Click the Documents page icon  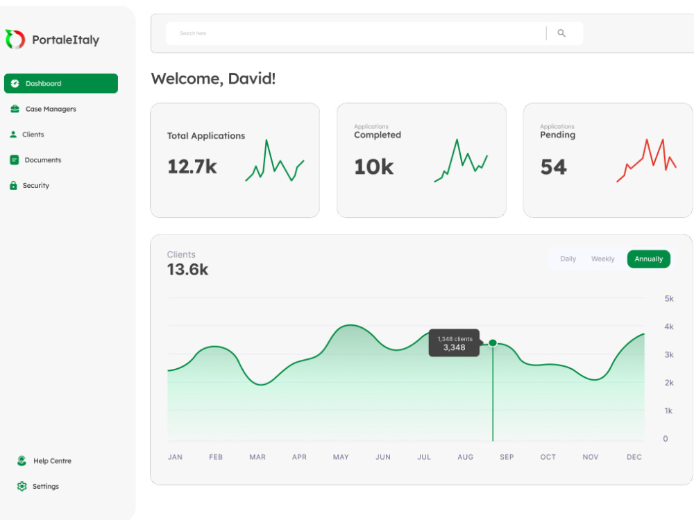tap(14, 159)
